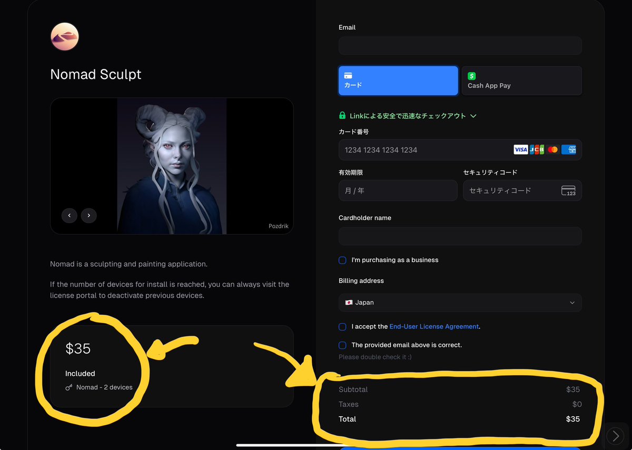Check I accept the End-User License Agreement box
The width and height of the screenshot is (632, 450).
click(342, 326)
